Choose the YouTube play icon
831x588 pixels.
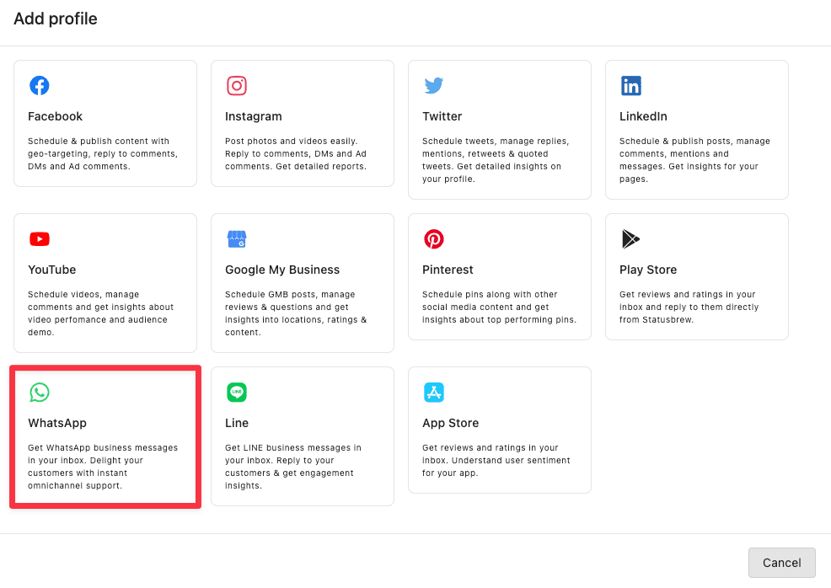(x=40, y=238)
